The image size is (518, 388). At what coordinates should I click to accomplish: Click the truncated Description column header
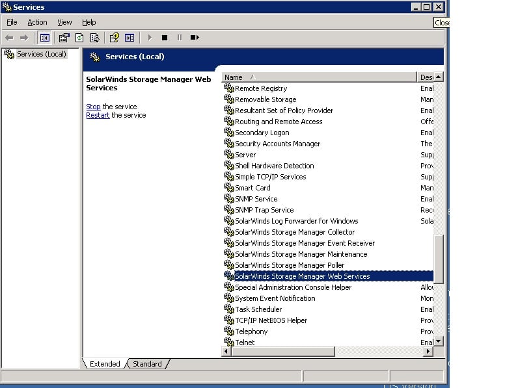(426, 77)
